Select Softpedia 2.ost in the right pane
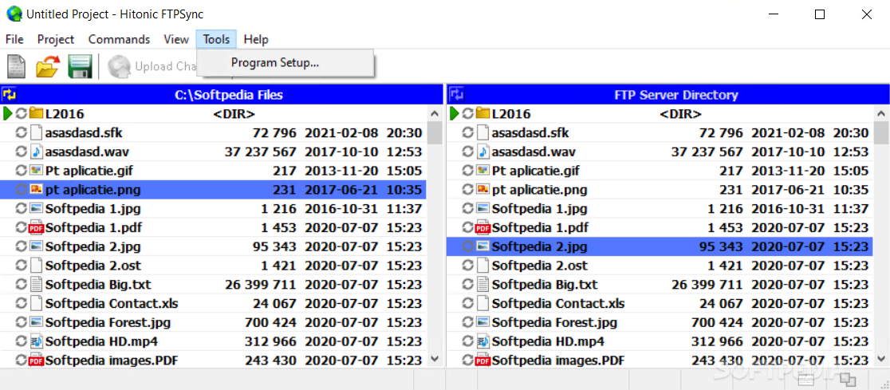 (x=660, y=265)
